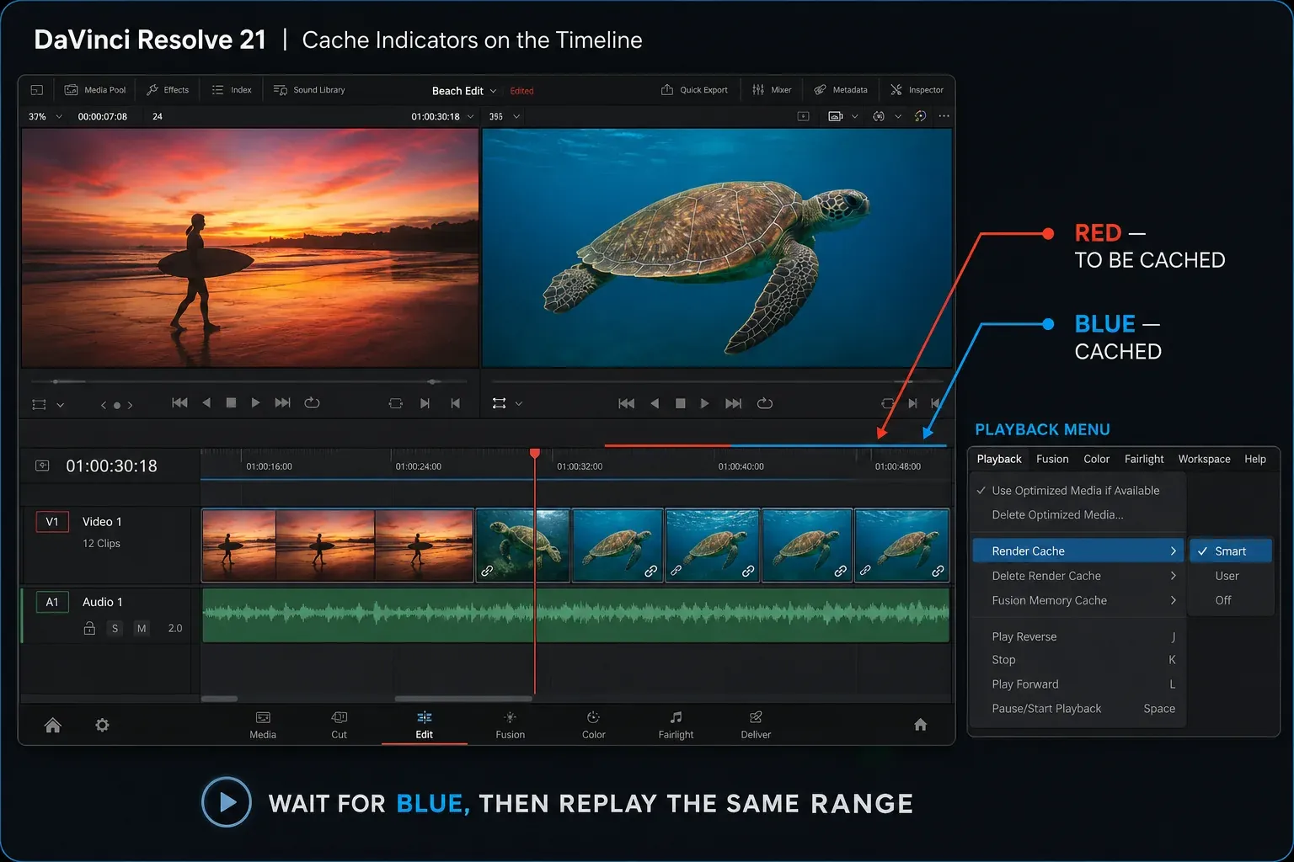This screenshot has width=1294, height=862.
Task: Expand the Fusion Memory Cache submenu
Action: point(1078,600)
